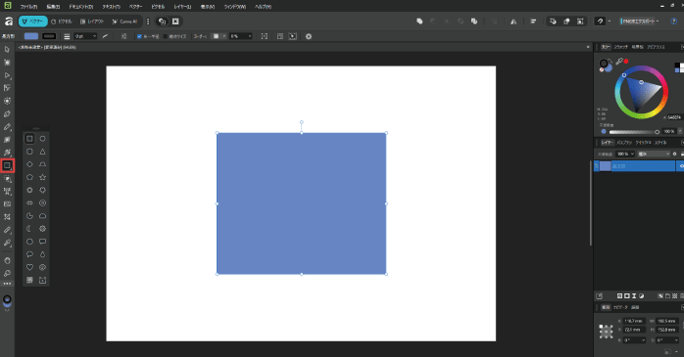Choose Donut shape in flyout
Image resolution: width=684 pixels, height=357 pixels.
click(42, 202)
